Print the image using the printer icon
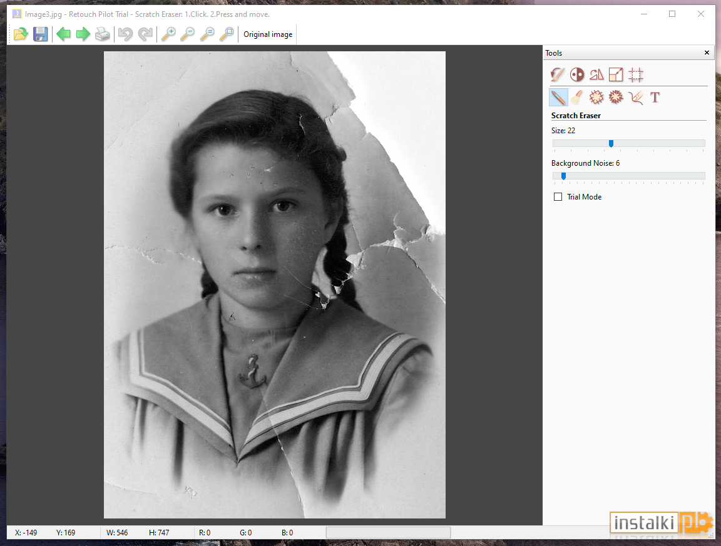 click(x=103, y=34)
